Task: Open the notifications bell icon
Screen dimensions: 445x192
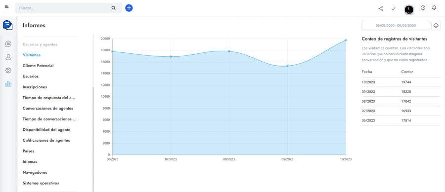Action: click(x=434, y=8)
